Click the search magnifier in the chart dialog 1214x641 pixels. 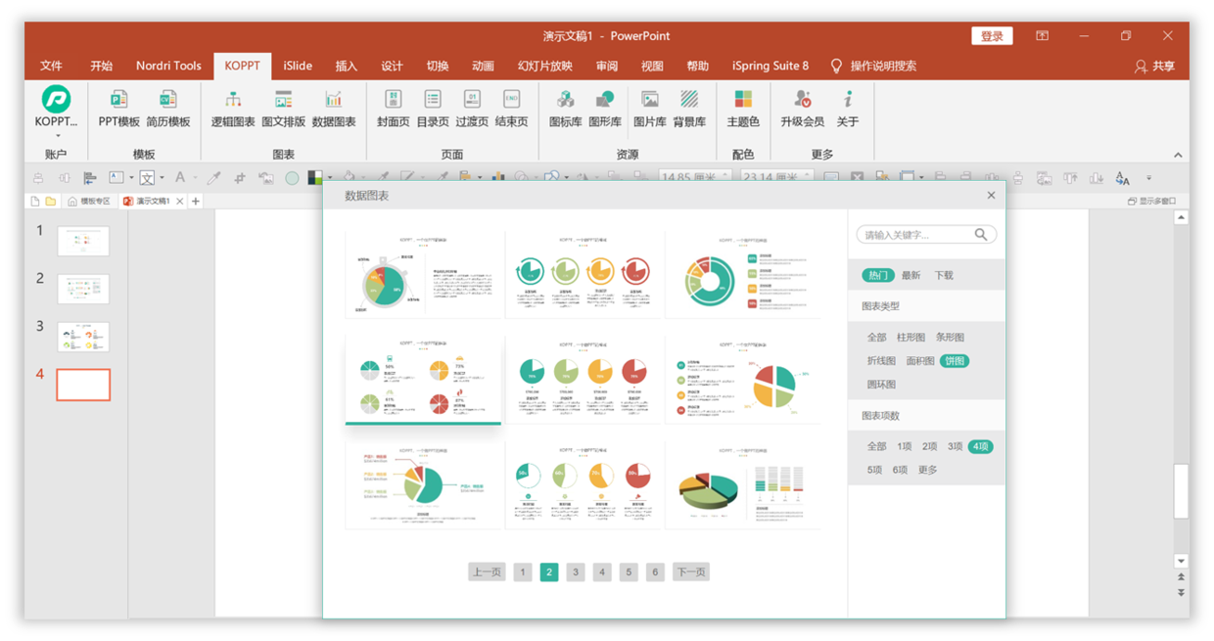[x=981, y=235]
